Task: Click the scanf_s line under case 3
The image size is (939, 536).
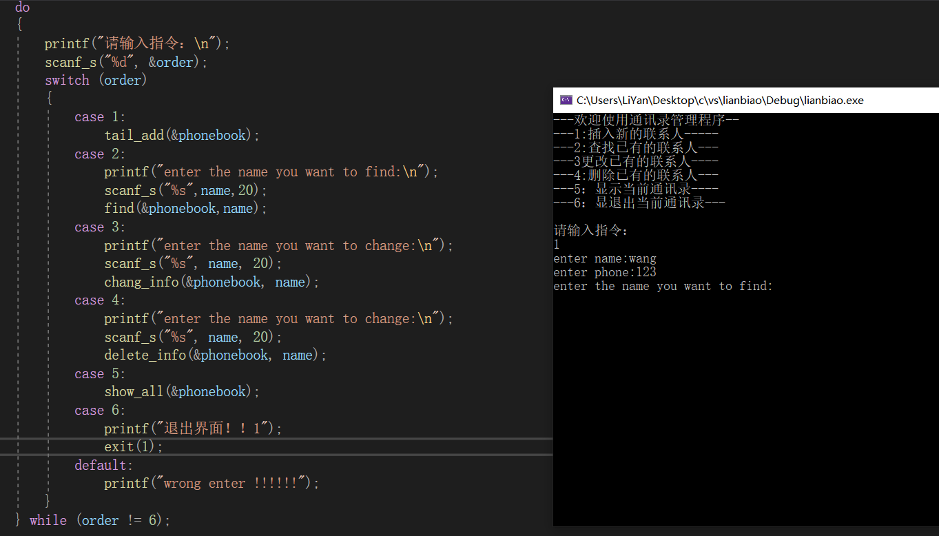Action: pyautogui.click(x=194, y=263)
